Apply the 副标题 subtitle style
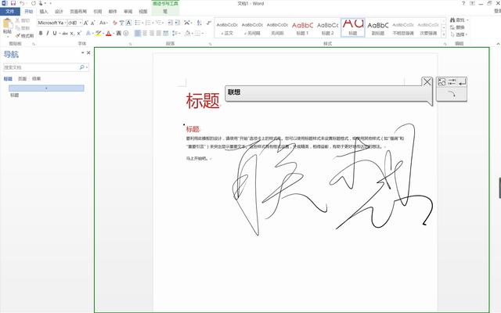 pos(377,27)
